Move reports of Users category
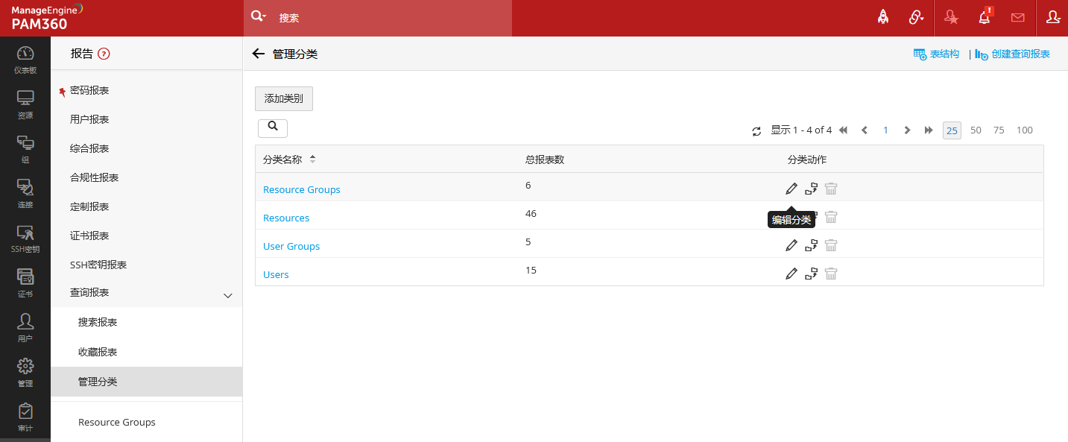1068x442 pixels. coord(811,274)
